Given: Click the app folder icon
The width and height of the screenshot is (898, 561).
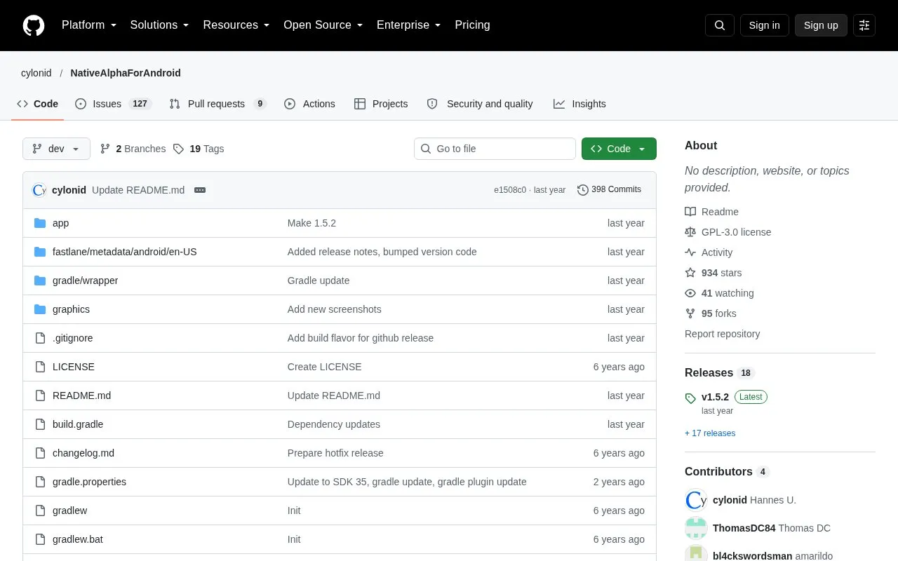Looking at the screenshot, I should point(40,223).
